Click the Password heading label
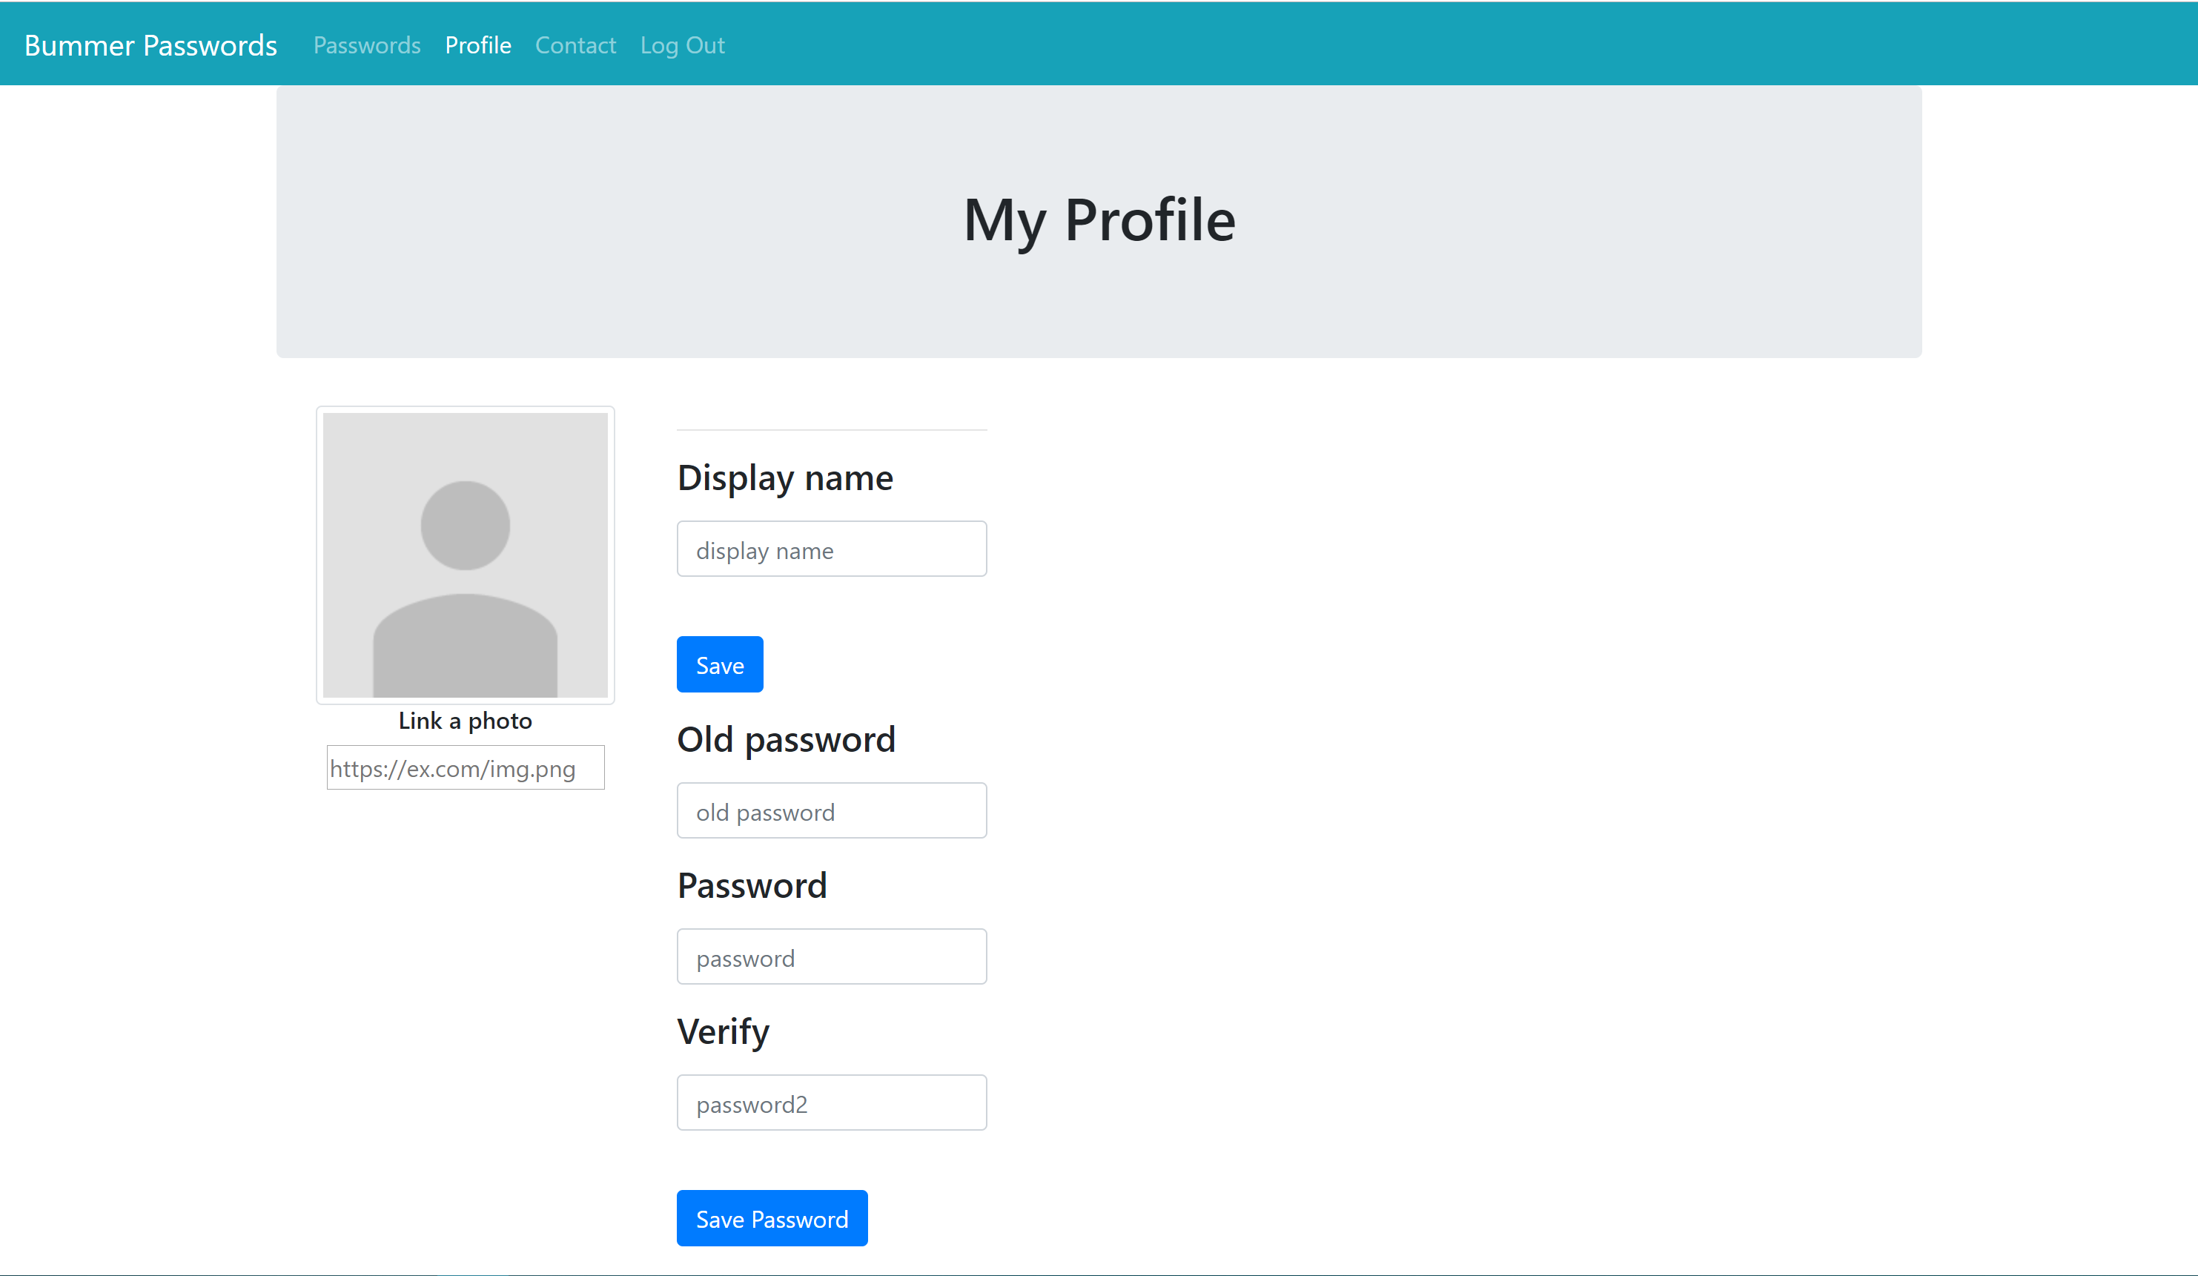The height and width of the screenshot is (1276, 2198). pos(752,886)
